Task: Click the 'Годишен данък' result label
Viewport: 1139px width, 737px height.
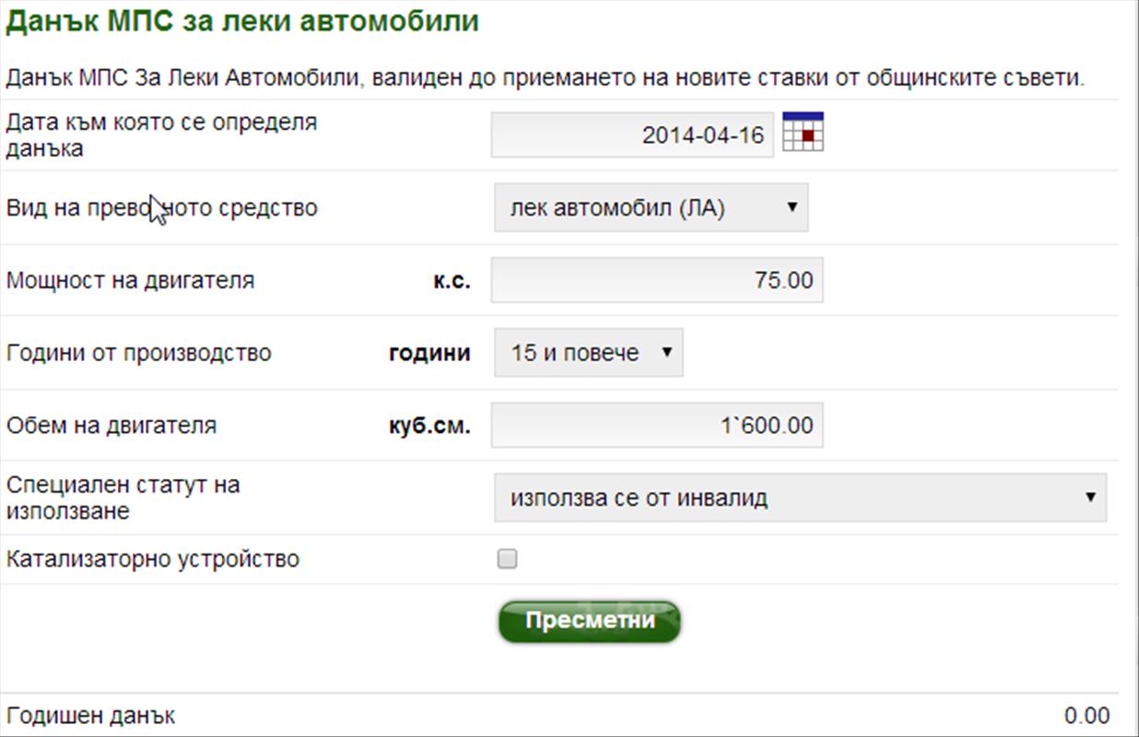Action: tap(90, 716)
